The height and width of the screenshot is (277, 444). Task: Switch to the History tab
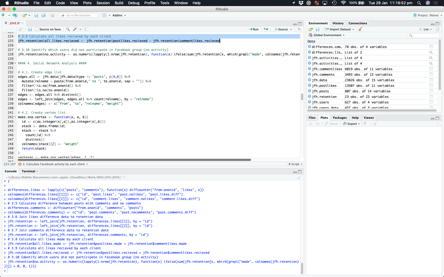[x=338, y=23]
